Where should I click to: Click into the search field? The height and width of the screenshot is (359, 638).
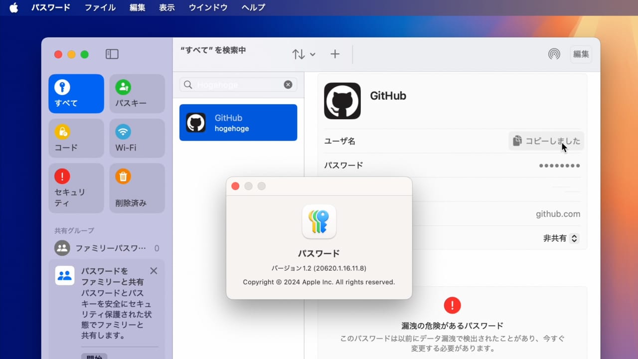[x=238, y=85]
